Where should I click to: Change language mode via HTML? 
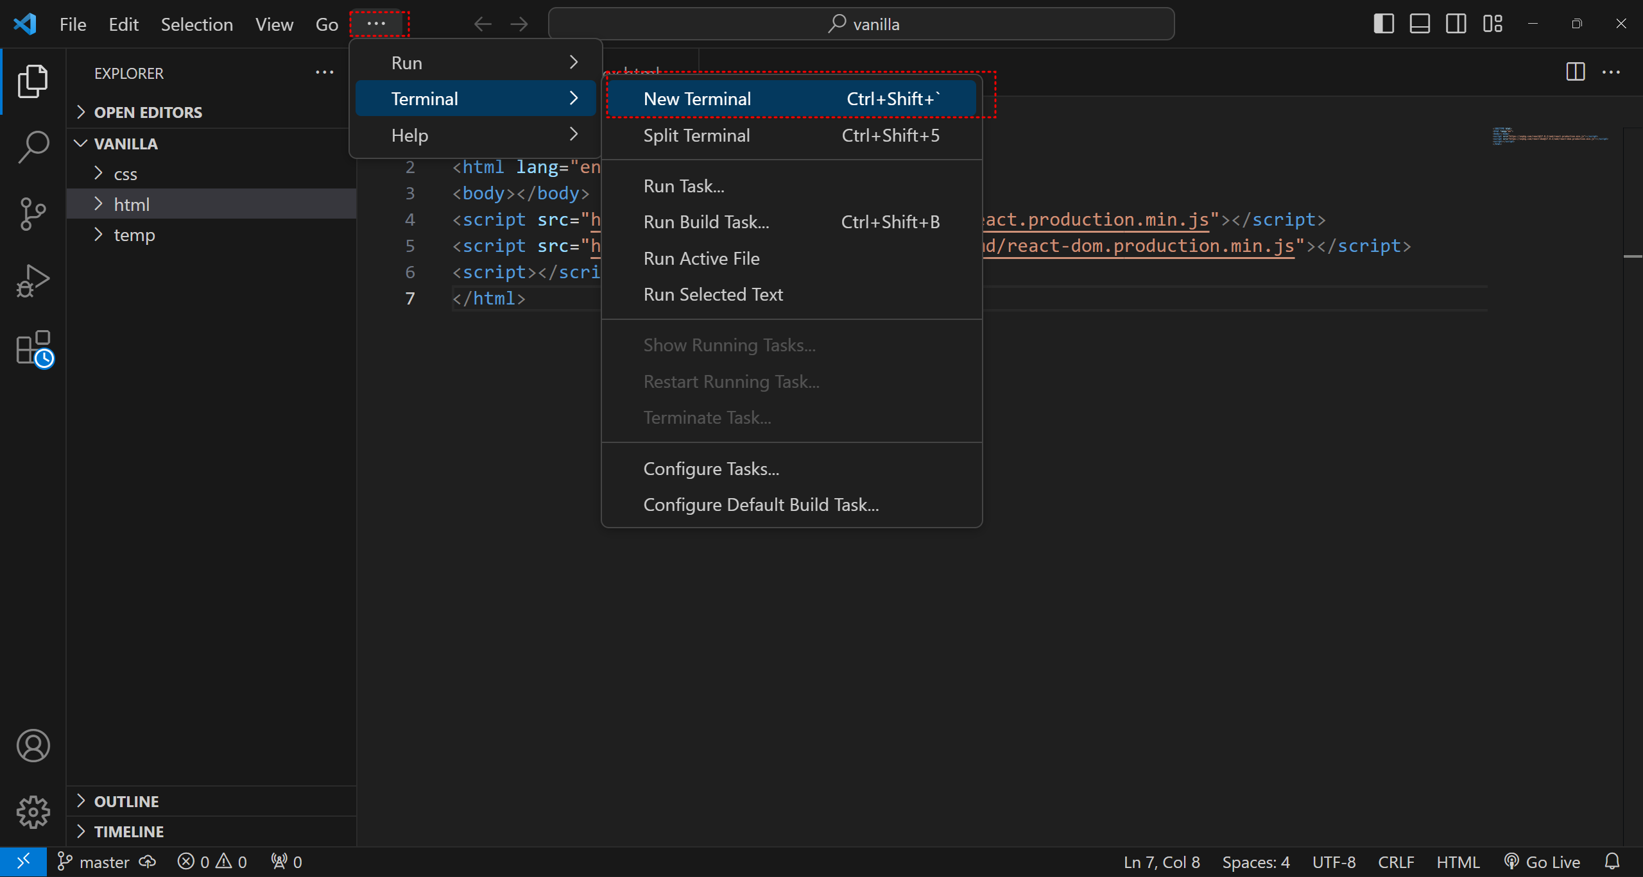[1458, 862]
